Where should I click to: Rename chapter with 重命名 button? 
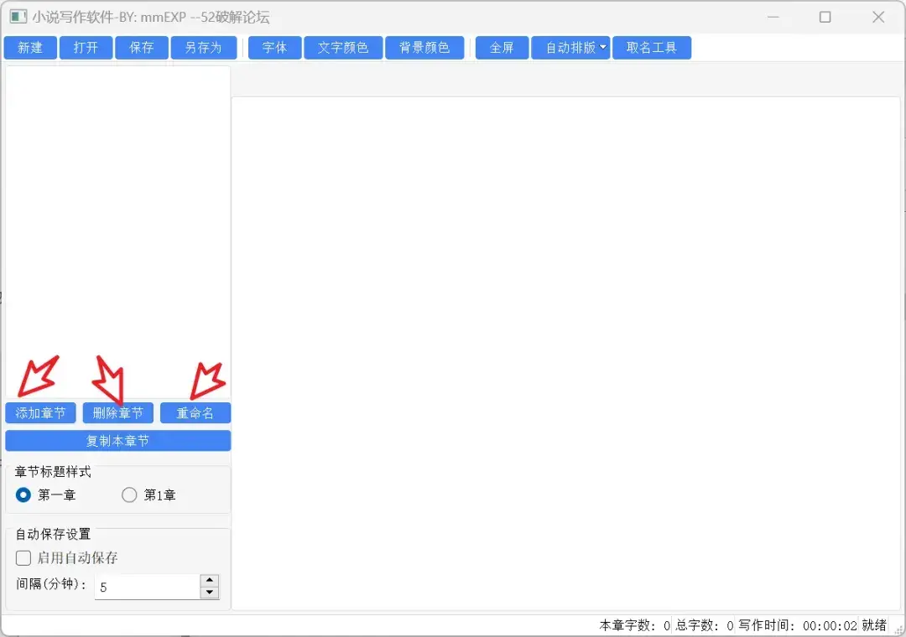tap(195, 413)
